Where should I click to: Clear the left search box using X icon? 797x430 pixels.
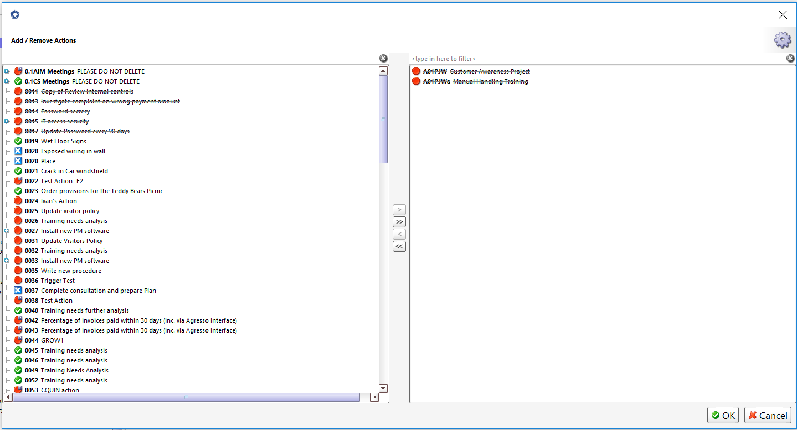click(x=383, y=59)
